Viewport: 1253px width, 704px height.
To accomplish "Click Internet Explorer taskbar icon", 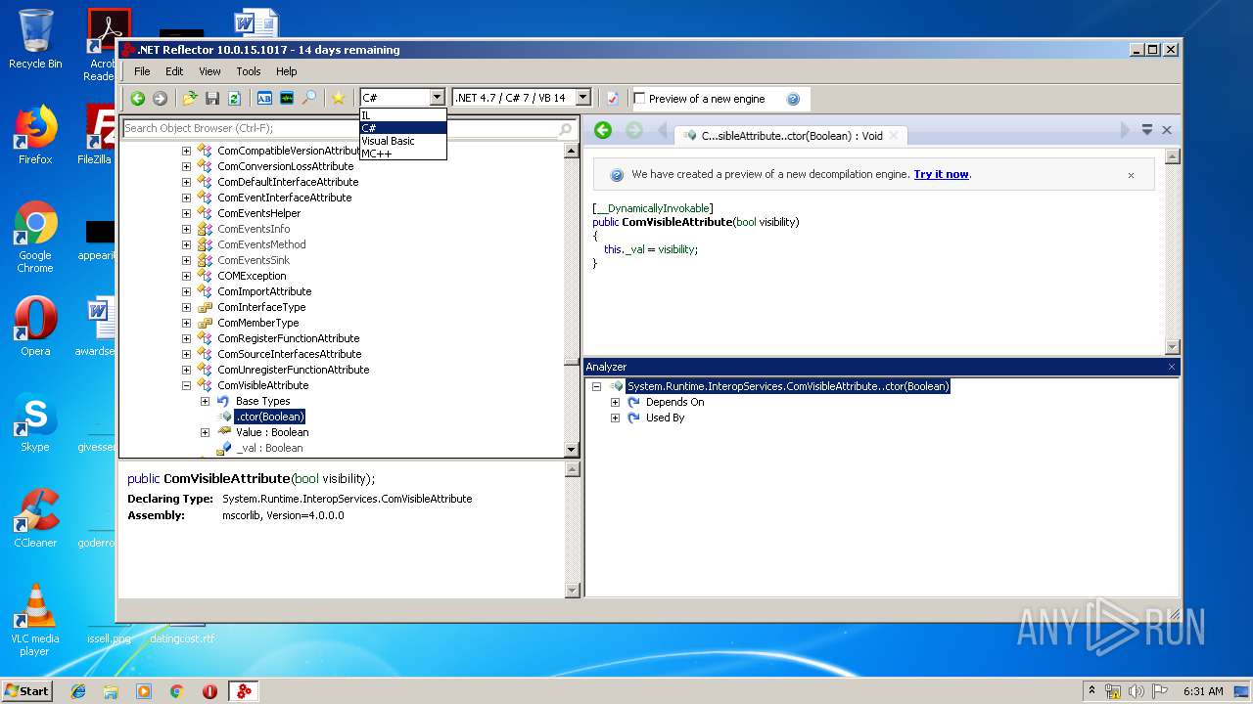I will coord(78,691).
